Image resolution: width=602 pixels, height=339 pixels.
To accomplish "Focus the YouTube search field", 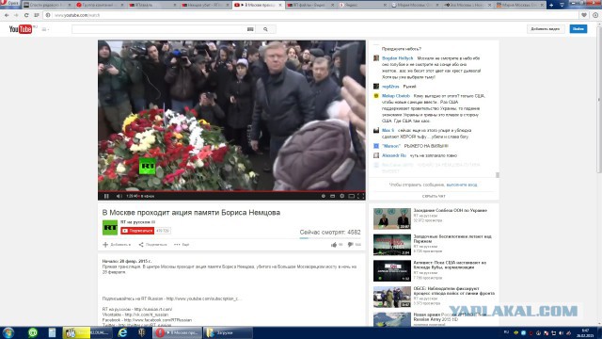I will [157, 29].
